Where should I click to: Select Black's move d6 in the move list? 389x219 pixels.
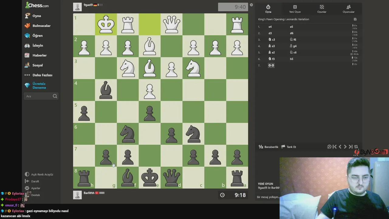pyautogui.click(x=291, y=33)
